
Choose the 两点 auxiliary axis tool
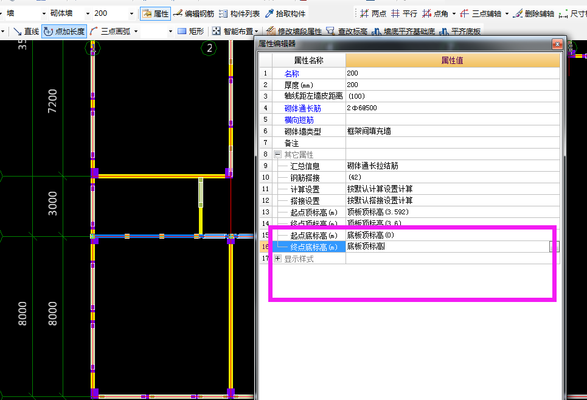pyautogui.click(x=373, y=14)
